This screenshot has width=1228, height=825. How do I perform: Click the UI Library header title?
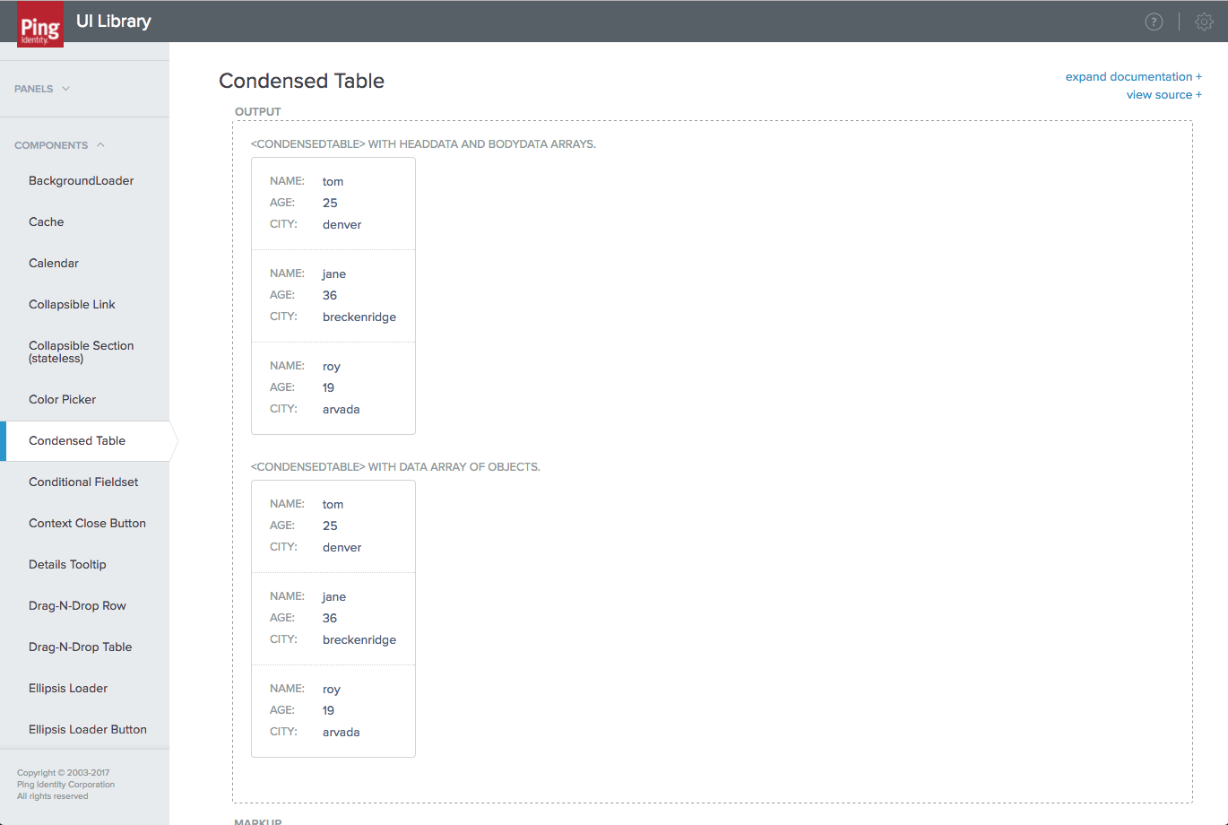114,22
